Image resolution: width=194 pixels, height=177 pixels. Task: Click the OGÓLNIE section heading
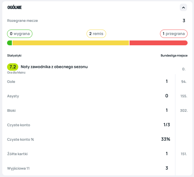(15, 7)
